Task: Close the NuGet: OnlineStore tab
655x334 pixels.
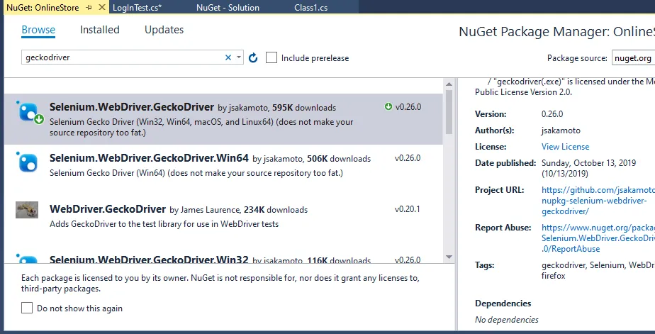Action: (x=102, y=8)
